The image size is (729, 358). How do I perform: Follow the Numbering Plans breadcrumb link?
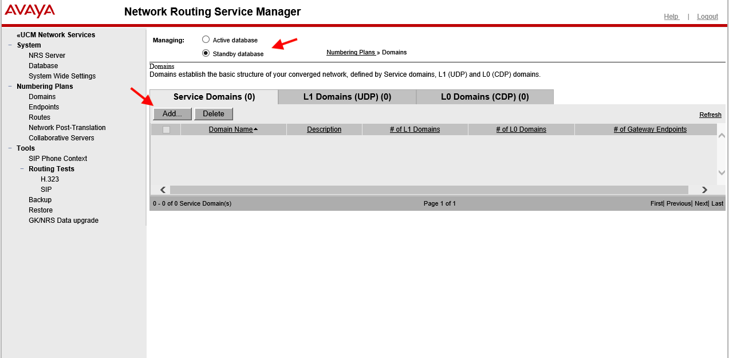tap(350, 52)
